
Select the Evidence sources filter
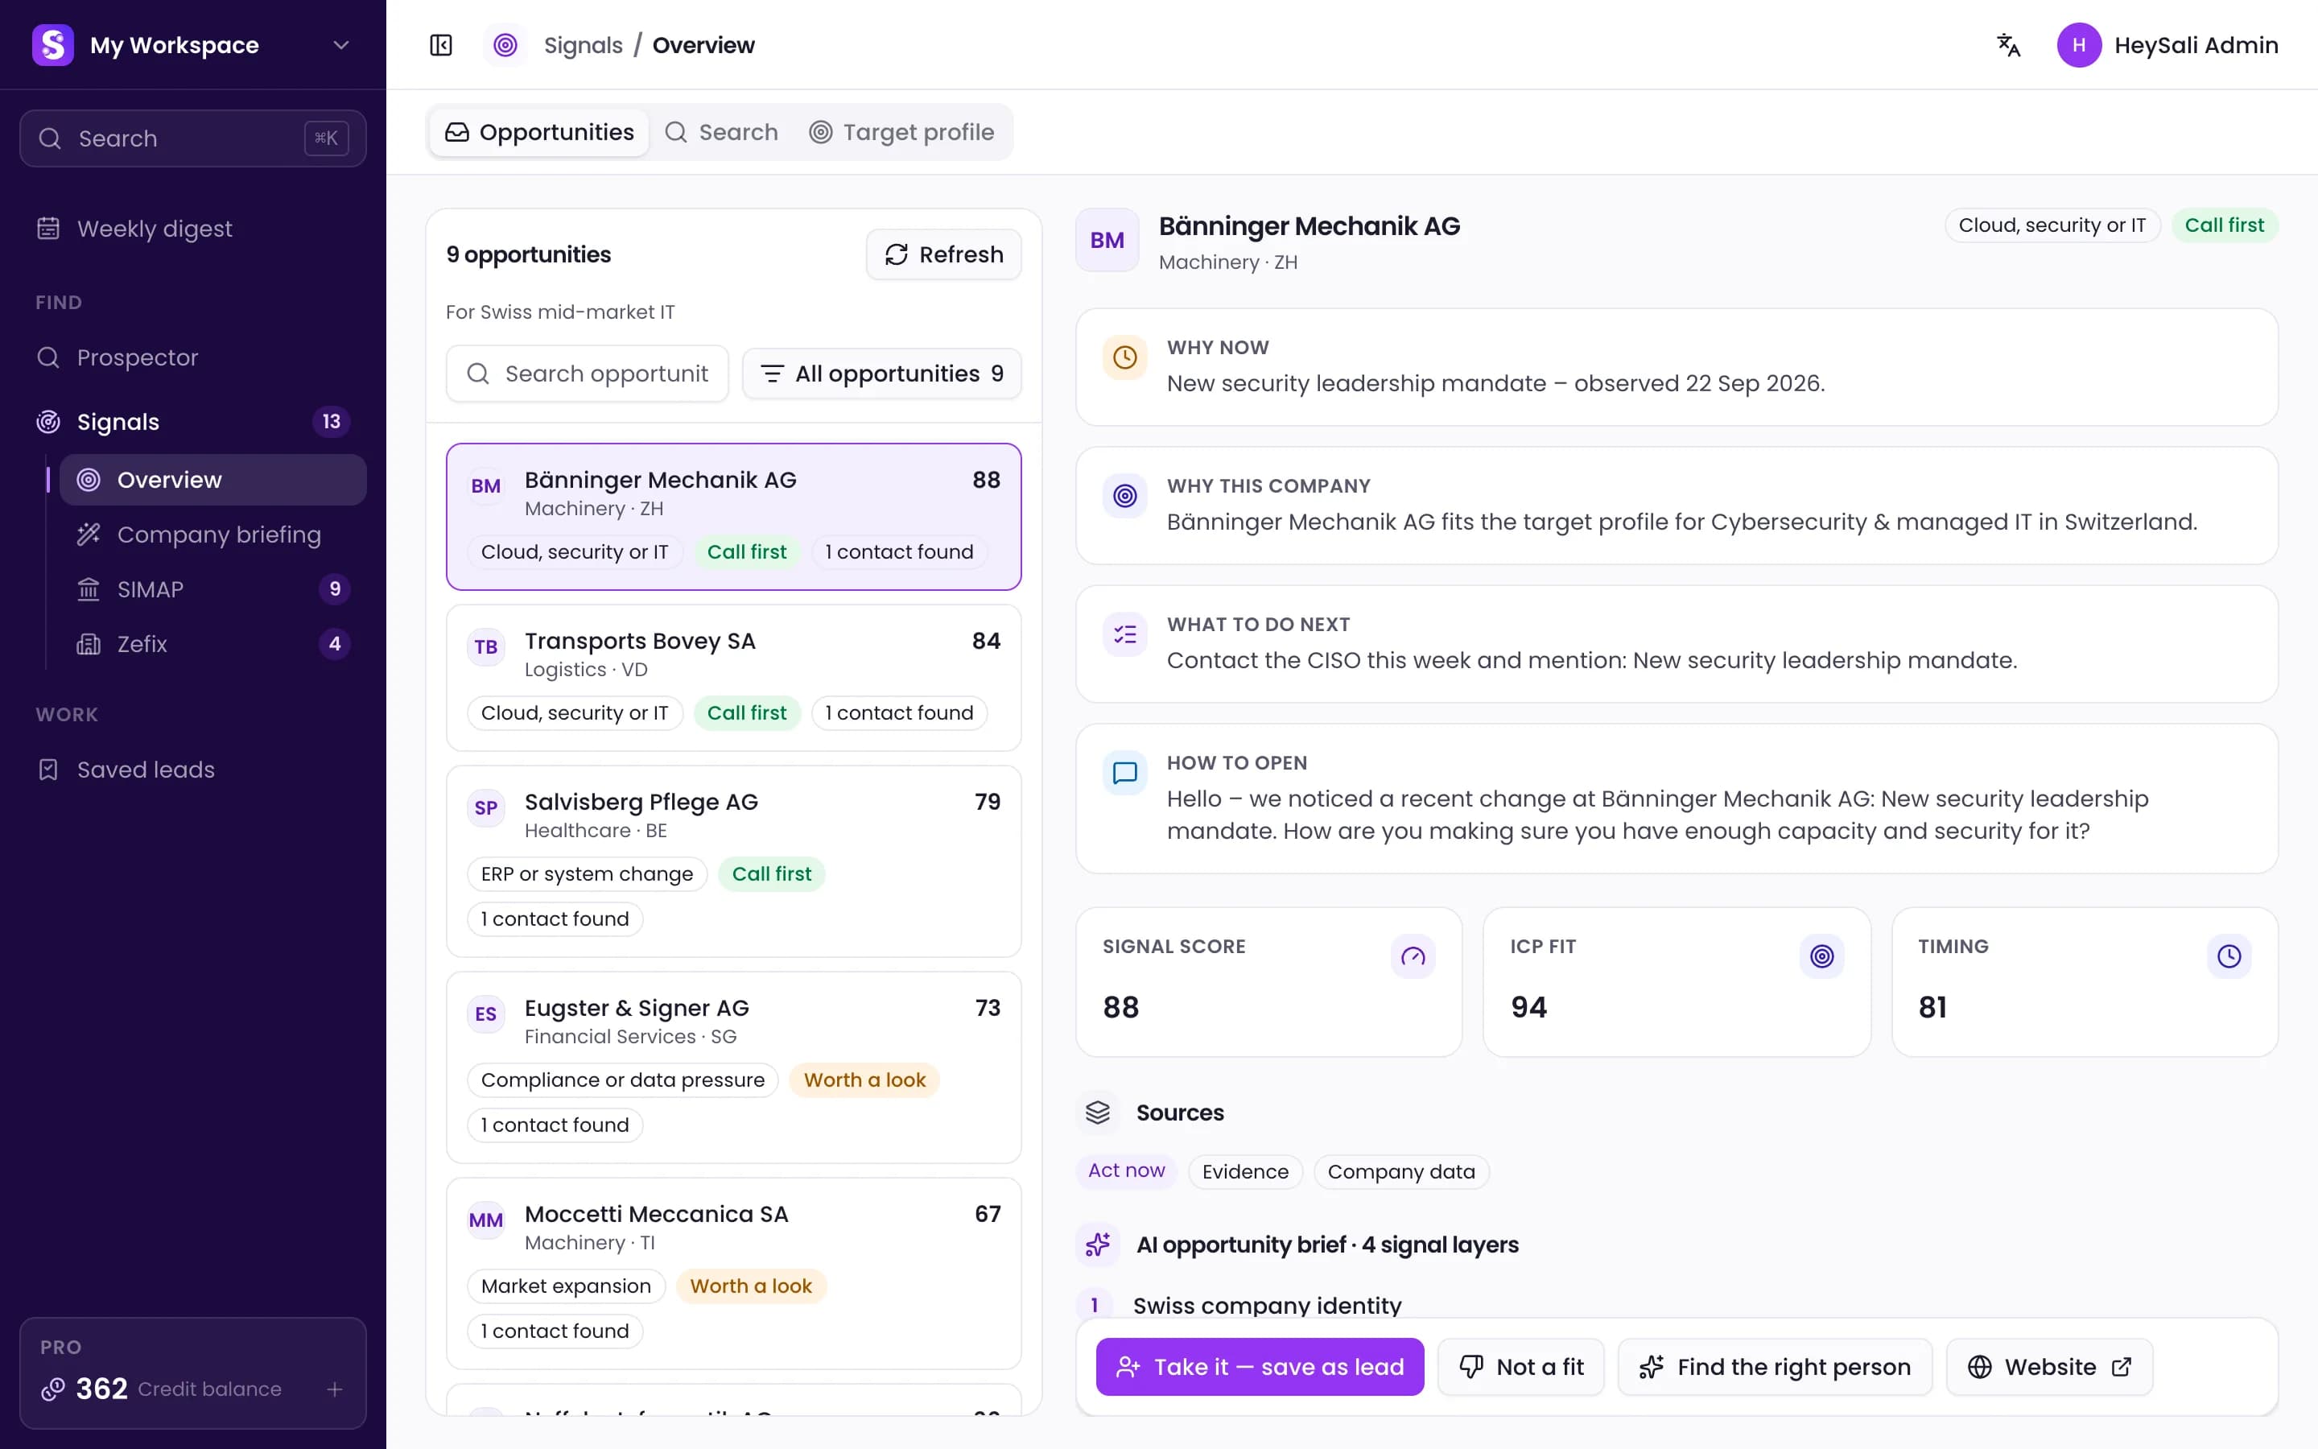point(1245,1171)
